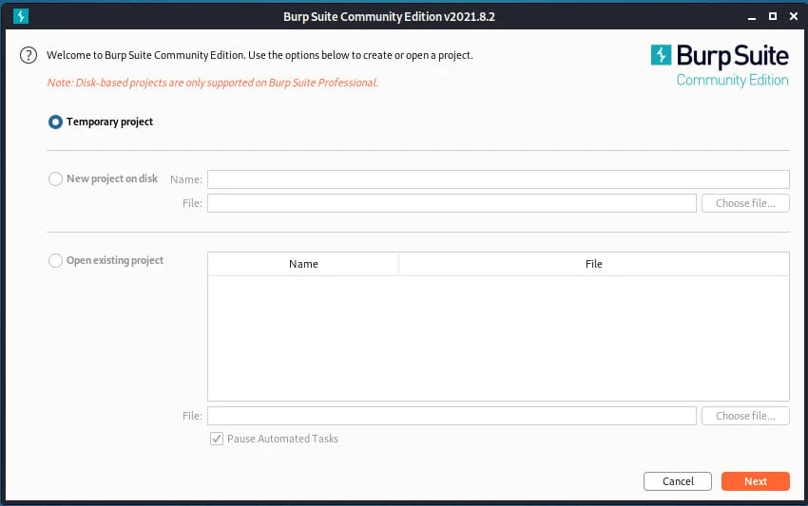Click the Welcome to Burp Suite message
Image resolution: width=808 pixels, height=506 pixels.
[260, 55]
